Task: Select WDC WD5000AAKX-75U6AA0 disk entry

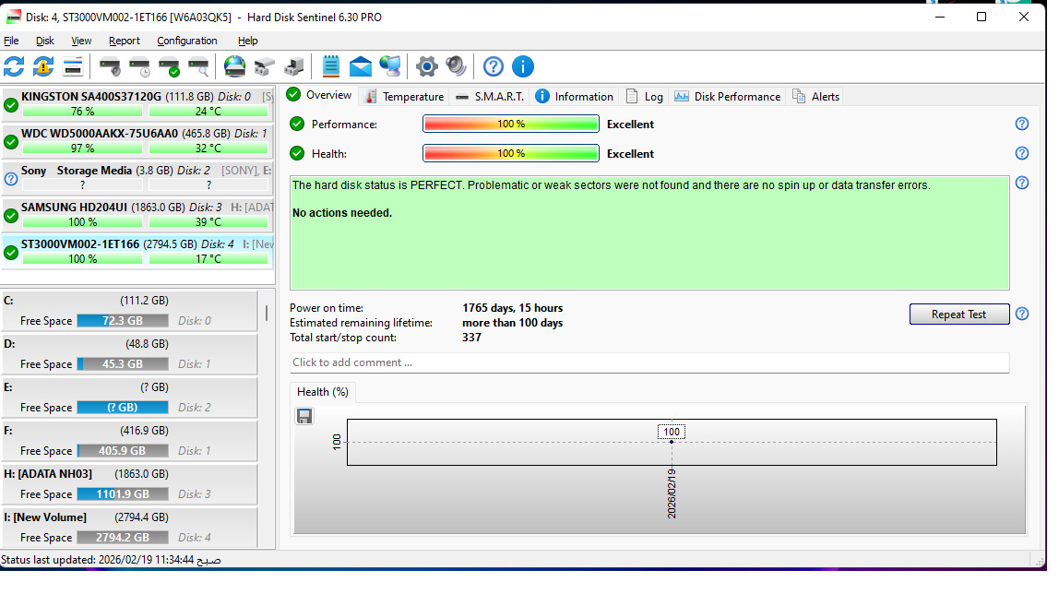Action: [137, 142]
